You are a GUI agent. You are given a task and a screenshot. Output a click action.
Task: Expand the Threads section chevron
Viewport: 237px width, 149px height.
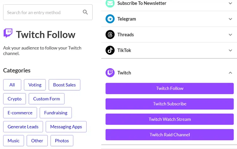click(x=230, y=35)
